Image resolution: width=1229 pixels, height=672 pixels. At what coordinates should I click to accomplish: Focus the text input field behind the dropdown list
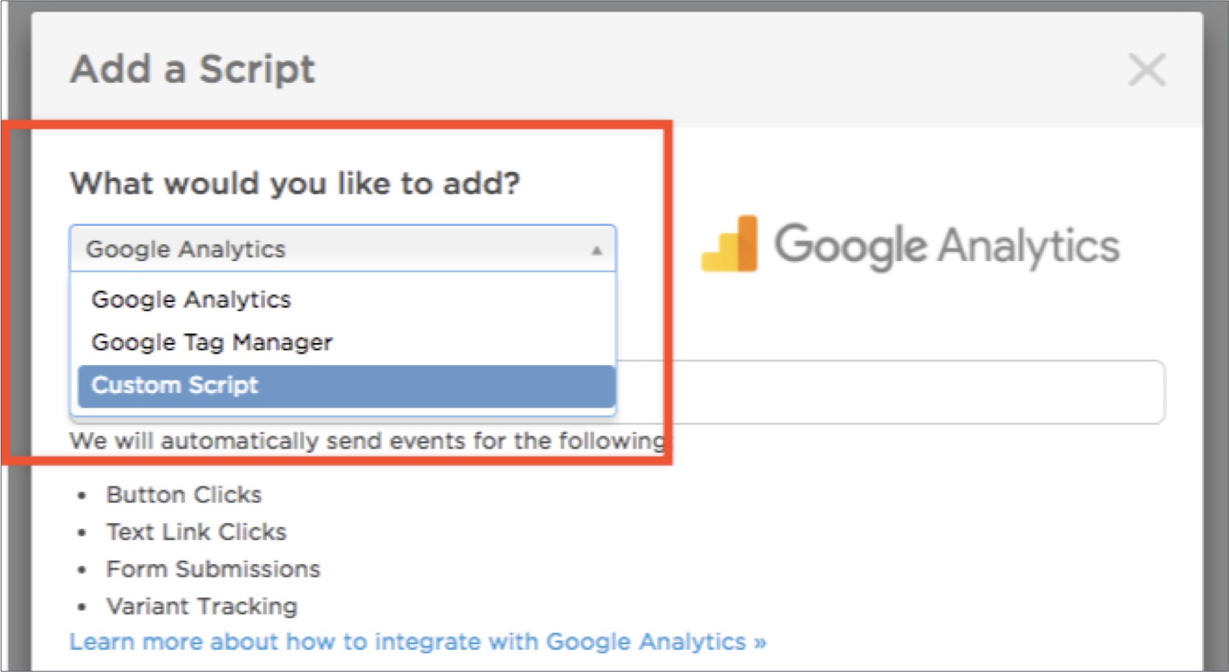click(x=890, y=392)
